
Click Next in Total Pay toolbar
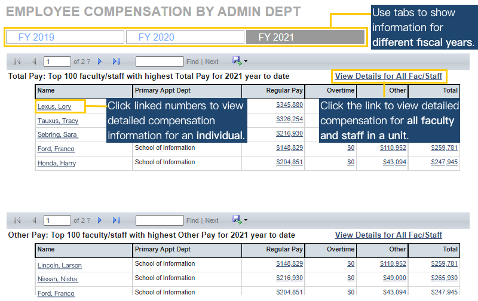coord(212,62)
